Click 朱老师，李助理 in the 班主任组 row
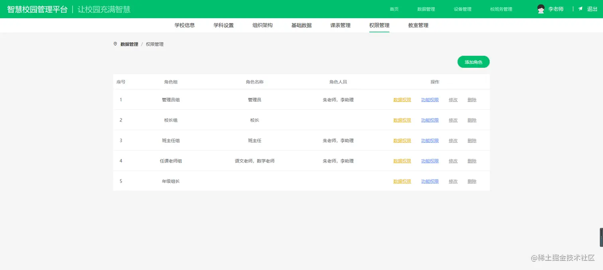Image resolution: width=603 pixels, height=270 pixels. [338, 141]
